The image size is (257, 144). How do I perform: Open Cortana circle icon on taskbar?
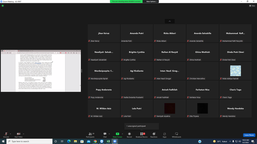click(55, 141)
